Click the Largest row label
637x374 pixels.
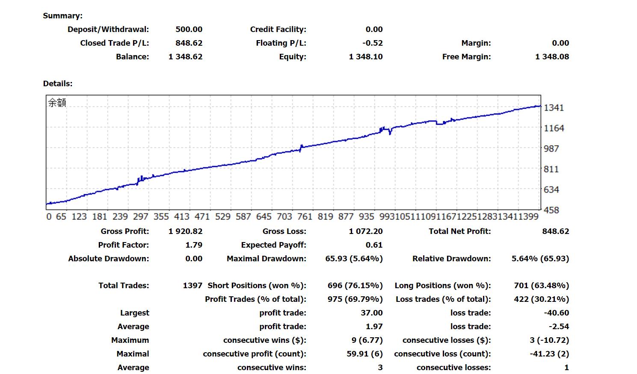coord(134,313)
